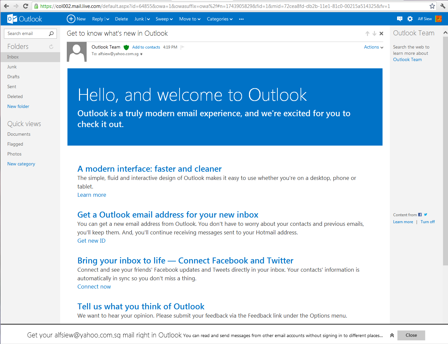Click the Outlook logo
The width and height of the screenshot is (448, 344).
[x=25, y=19]
